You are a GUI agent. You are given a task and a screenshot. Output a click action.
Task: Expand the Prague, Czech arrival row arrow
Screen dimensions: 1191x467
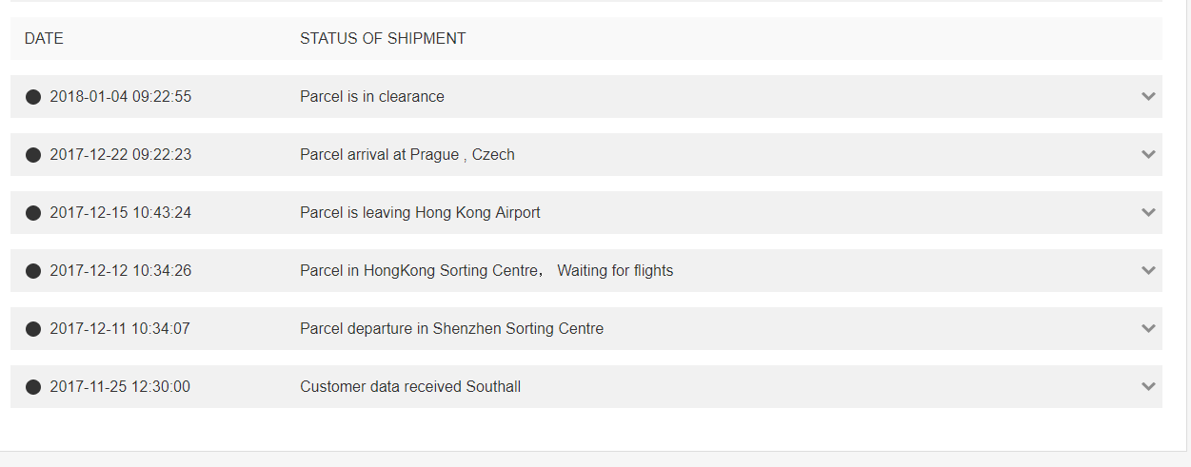click(1148, 155)
